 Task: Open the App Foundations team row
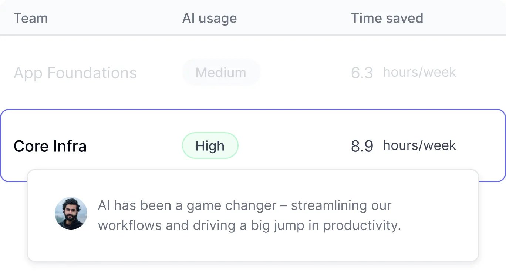pyautogui.click(x=75, y=73)
